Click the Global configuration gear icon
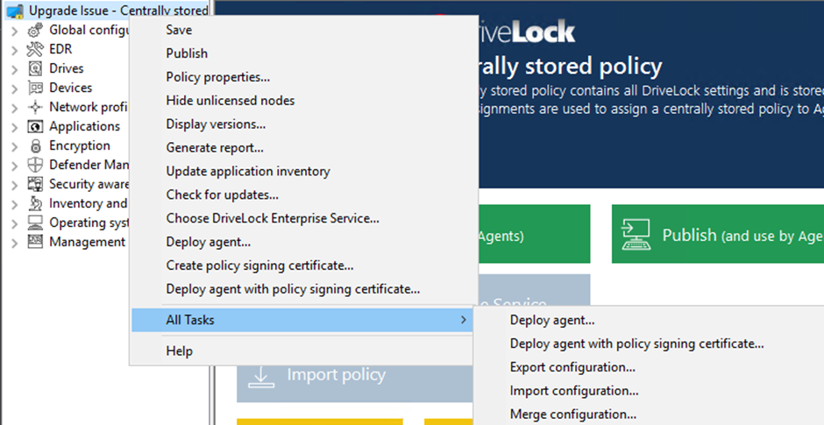Screen dimensions: 824x425 [x=35, y=30]
